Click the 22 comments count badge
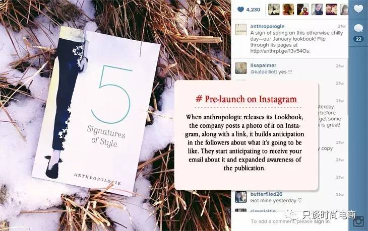 (x=358, y=39)
